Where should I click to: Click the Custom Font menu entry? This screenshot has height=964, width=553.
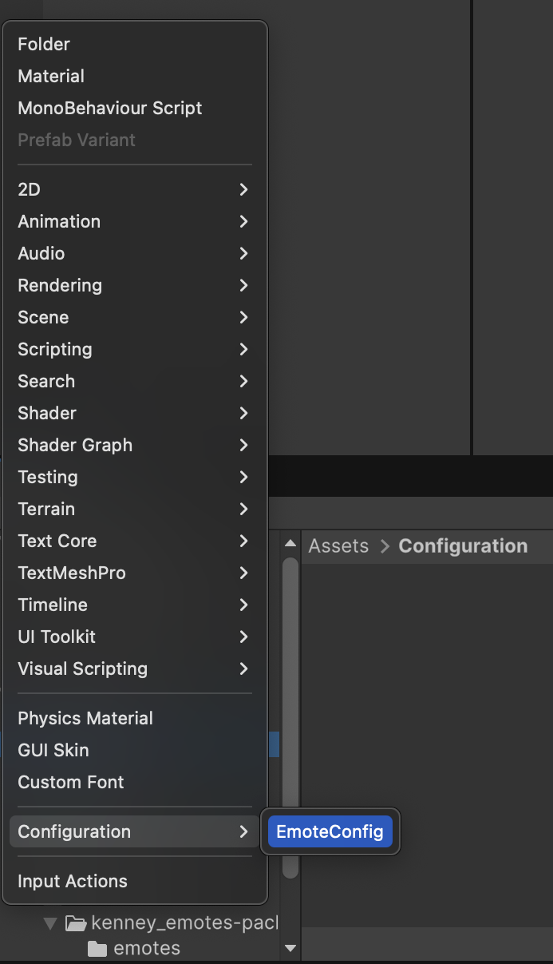tap(71, 783)
